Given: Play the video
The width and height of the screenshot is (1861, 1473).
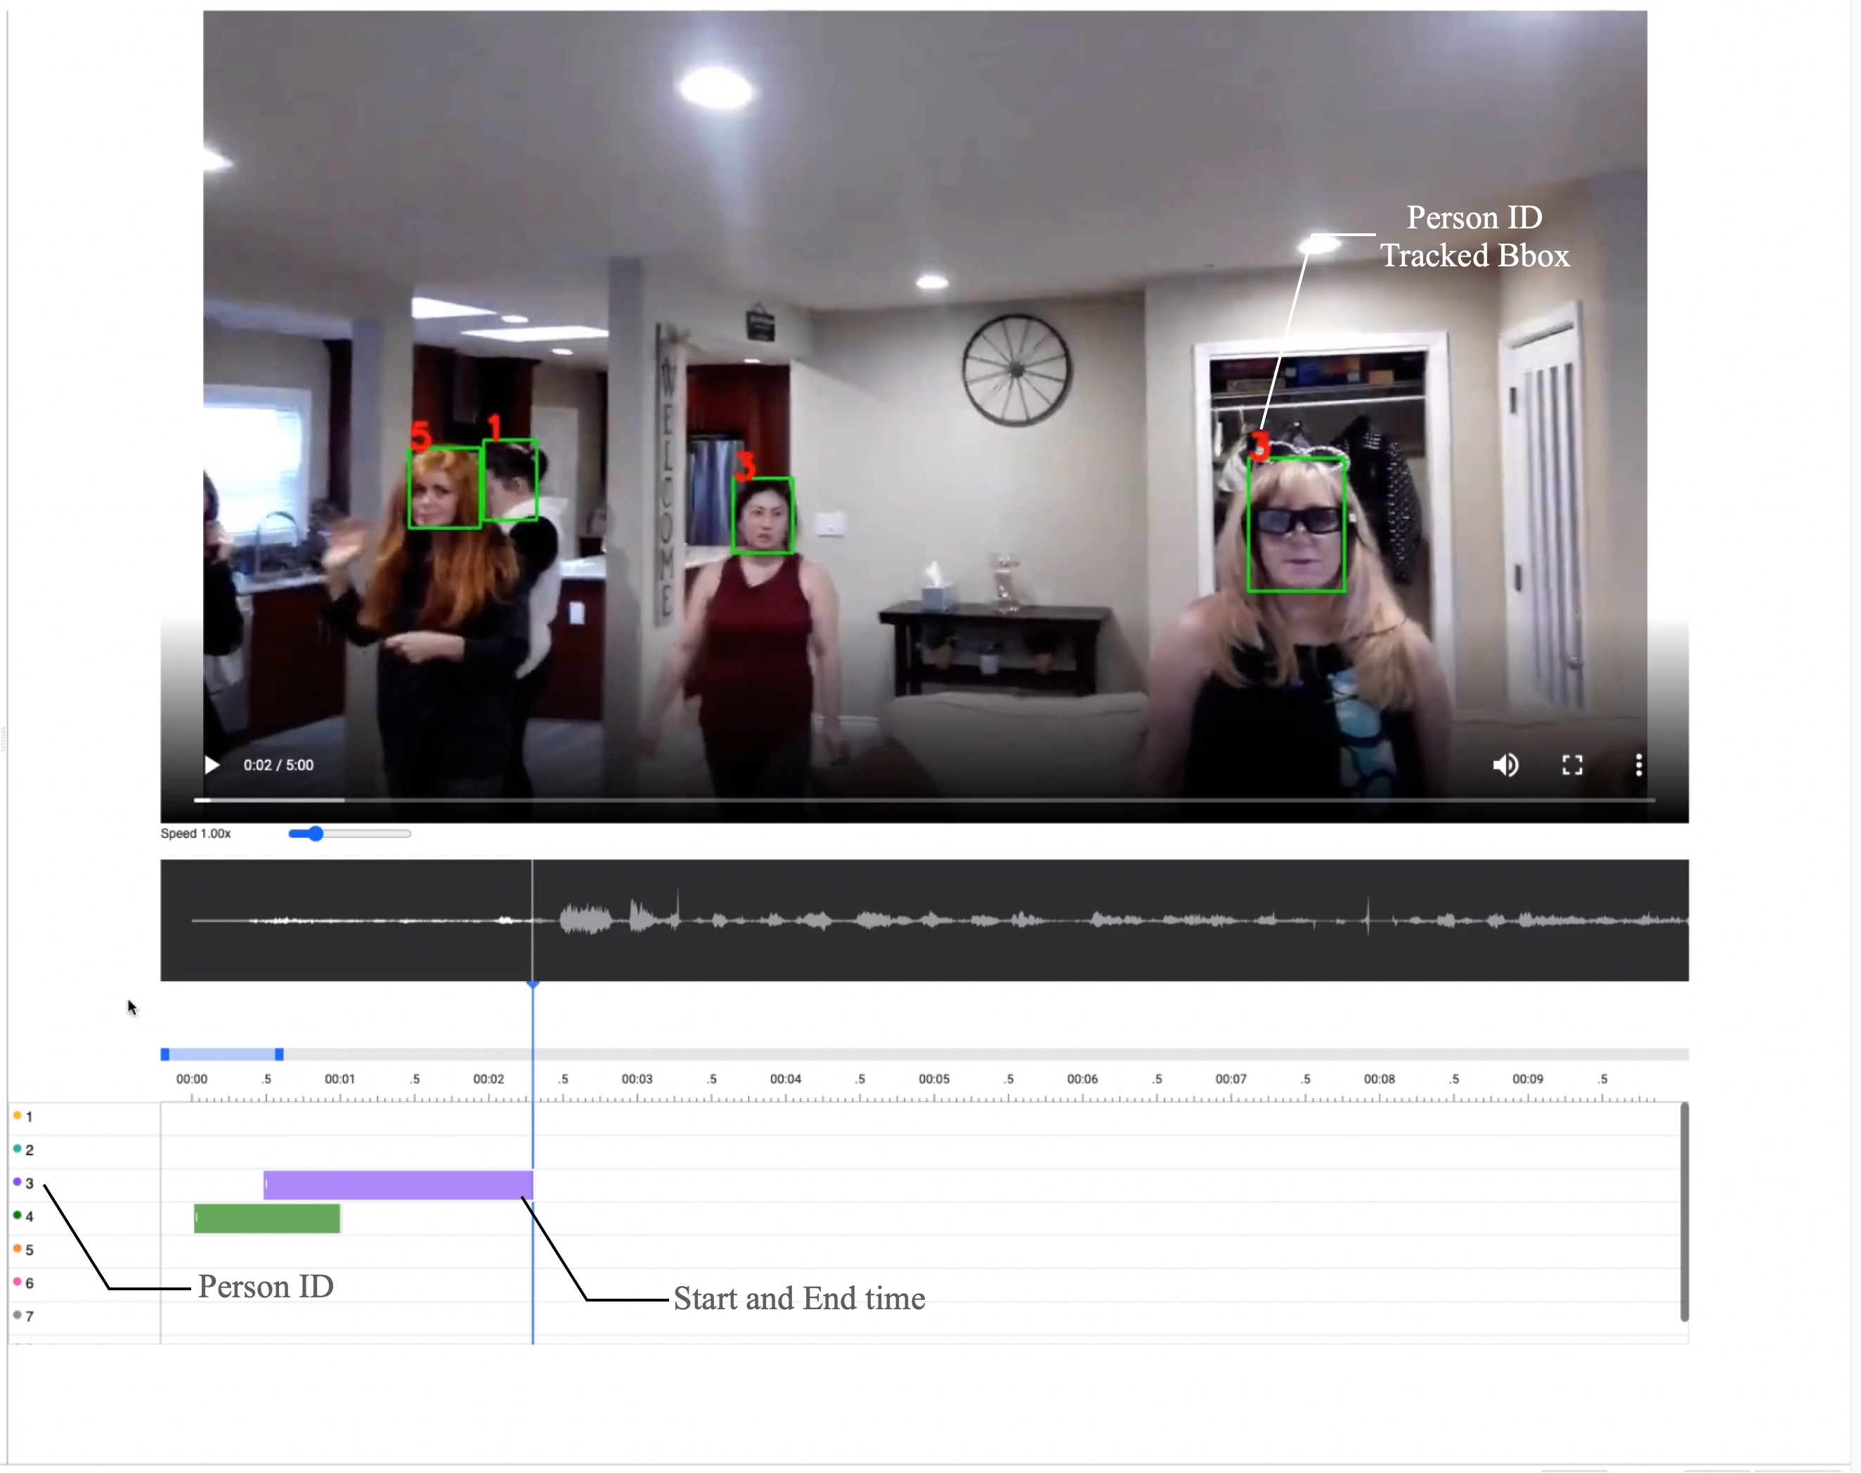Looking at the screenshot, I should click(x=212, y=765).
